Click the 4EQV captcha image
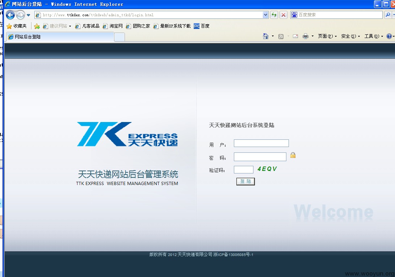Image resolution: width=395 pixels, height=277 pixels. [x=267, y=169]
